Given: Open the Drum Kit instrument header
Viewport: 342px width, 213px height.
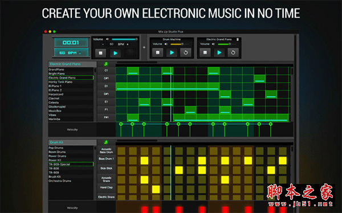Looking at the screenshot, I should click(x=72, y=142).
